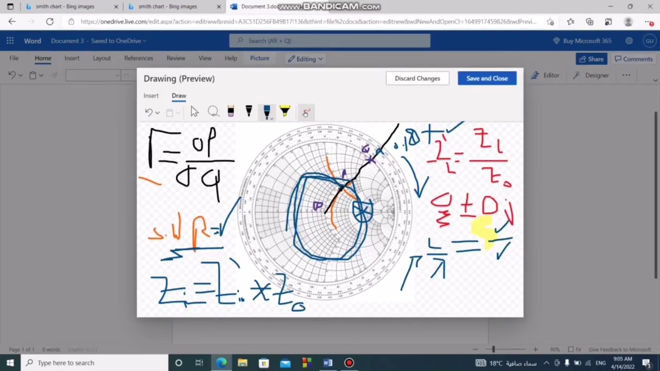Click Buy Microsoft 365 link
Viewport: 660px width, 371px height.
click(582, 41)
